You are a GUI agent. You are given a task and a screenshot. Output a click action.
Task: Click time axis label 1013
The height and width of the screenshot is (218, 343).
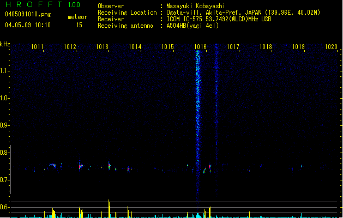[x=102, y=47]
